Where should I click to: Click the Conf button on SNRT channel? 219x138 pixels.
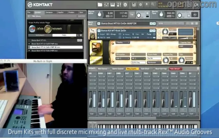(110, 114)
